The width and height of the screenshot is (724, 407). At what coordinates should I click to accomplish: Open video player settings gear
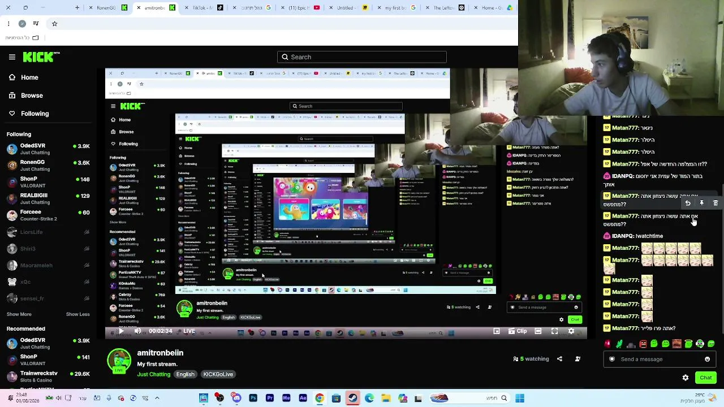pos(571,331)
